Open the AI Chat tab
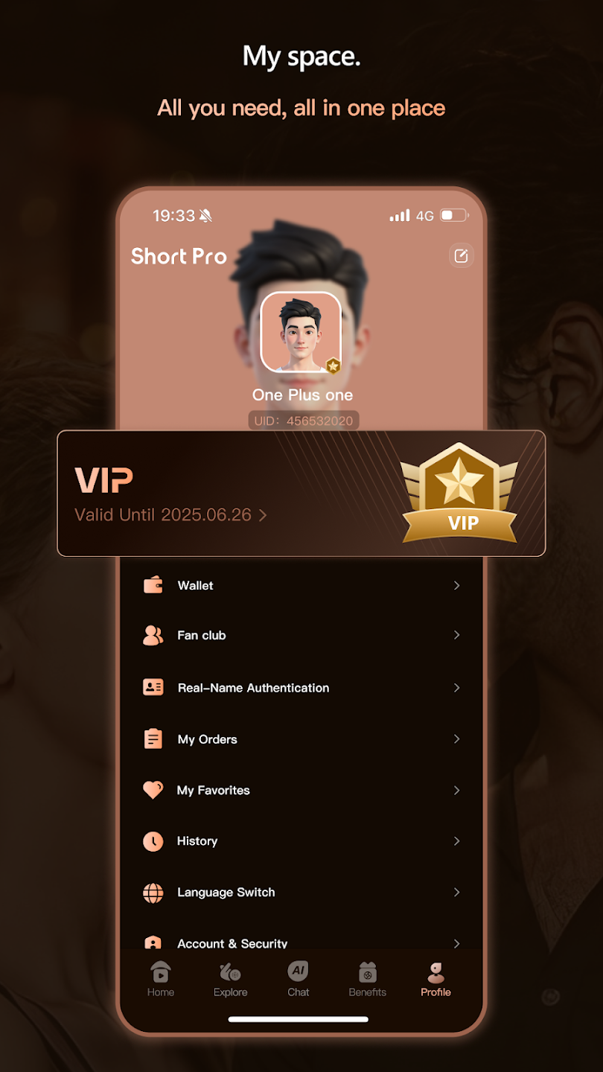 click(x=299, y=979)
